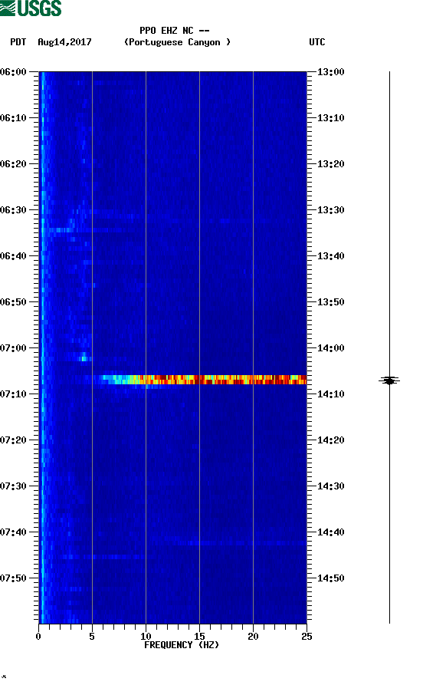
Task: Click the '07:30' PDT time label
Action: 14,486
